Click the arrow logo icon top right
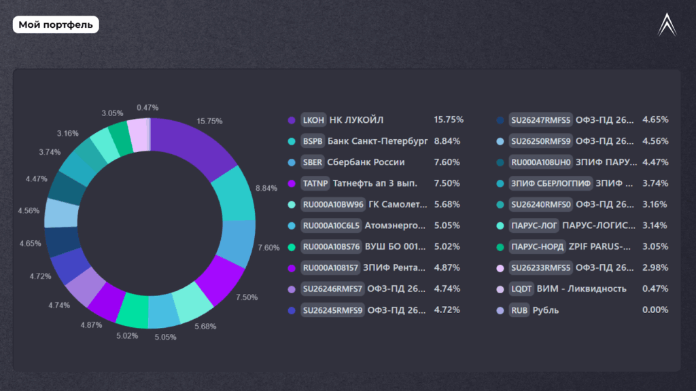696x391 pixels. click(x=667, y=25)
